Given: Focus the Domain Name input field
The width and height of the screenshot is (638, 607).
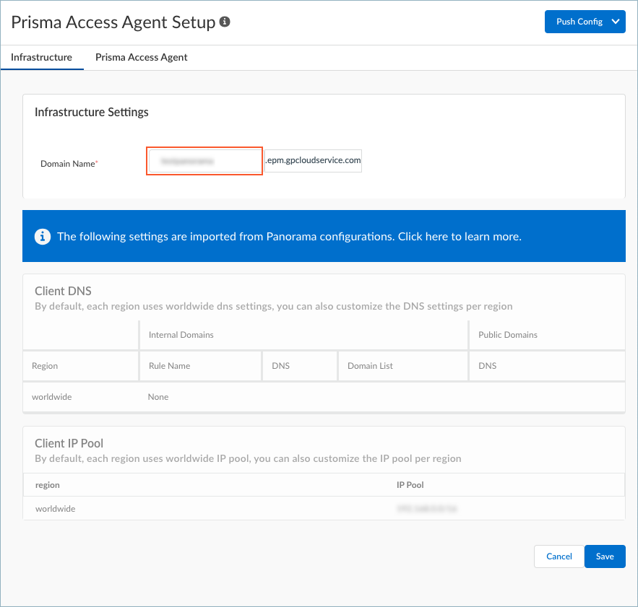Looking at the screenshot, I should 204,161.
